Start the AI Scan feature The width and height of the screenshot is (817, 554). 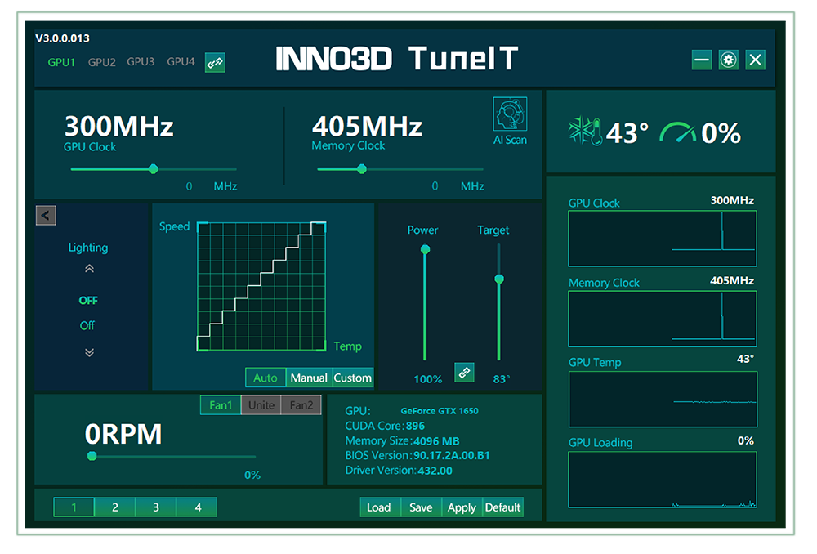(x=510, y=121)
